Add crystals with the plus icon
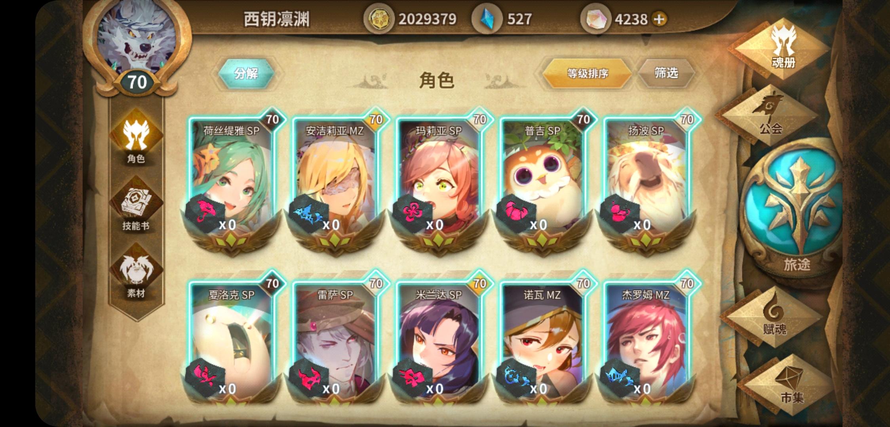Viewport: 890px width, 427px height. tap(659, 19)
